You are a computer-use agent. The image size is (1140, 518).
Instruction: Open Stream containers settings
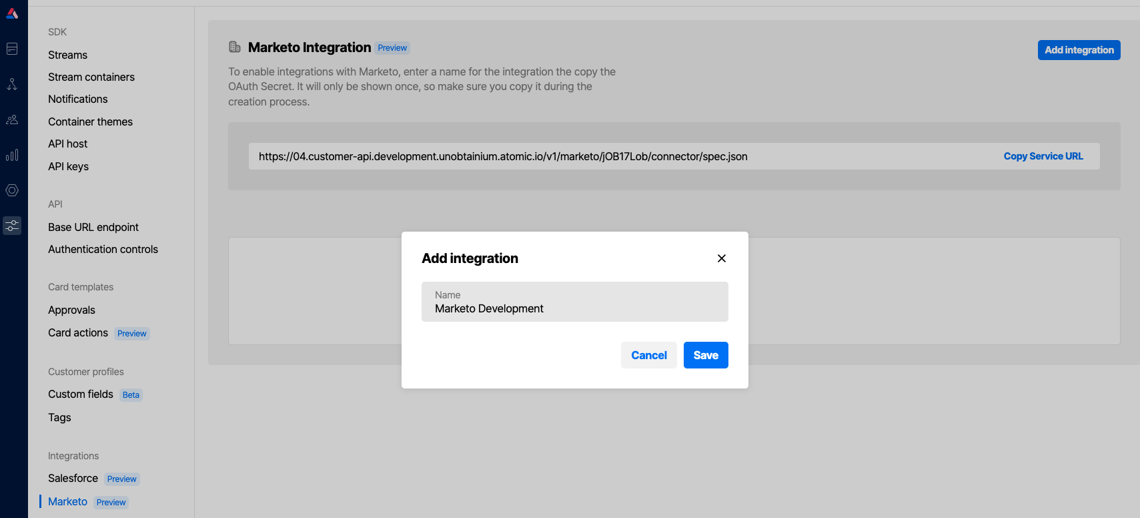(91, 77)
